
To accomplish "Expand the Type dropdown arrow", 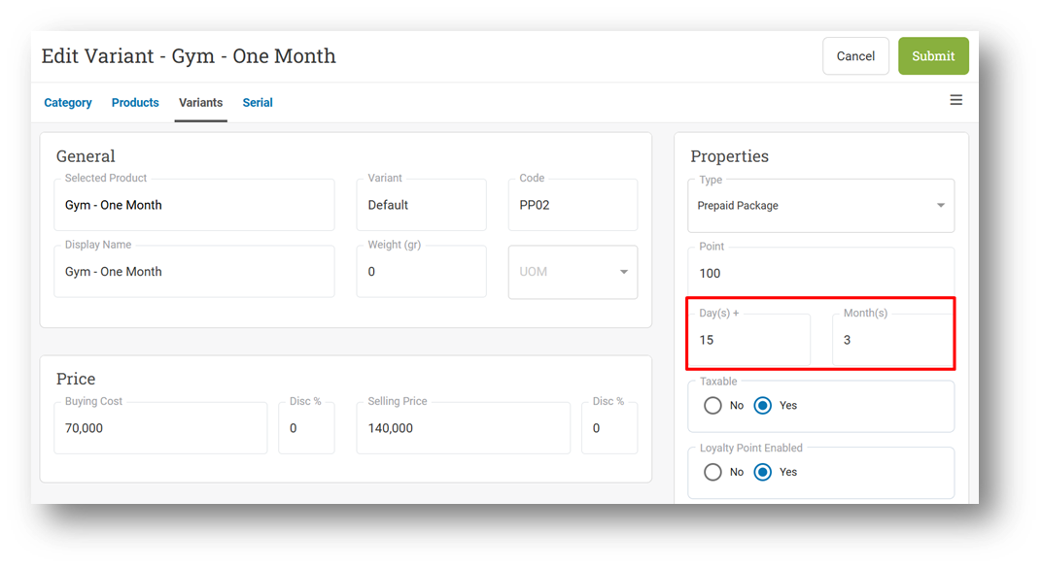I will point(940,206).
